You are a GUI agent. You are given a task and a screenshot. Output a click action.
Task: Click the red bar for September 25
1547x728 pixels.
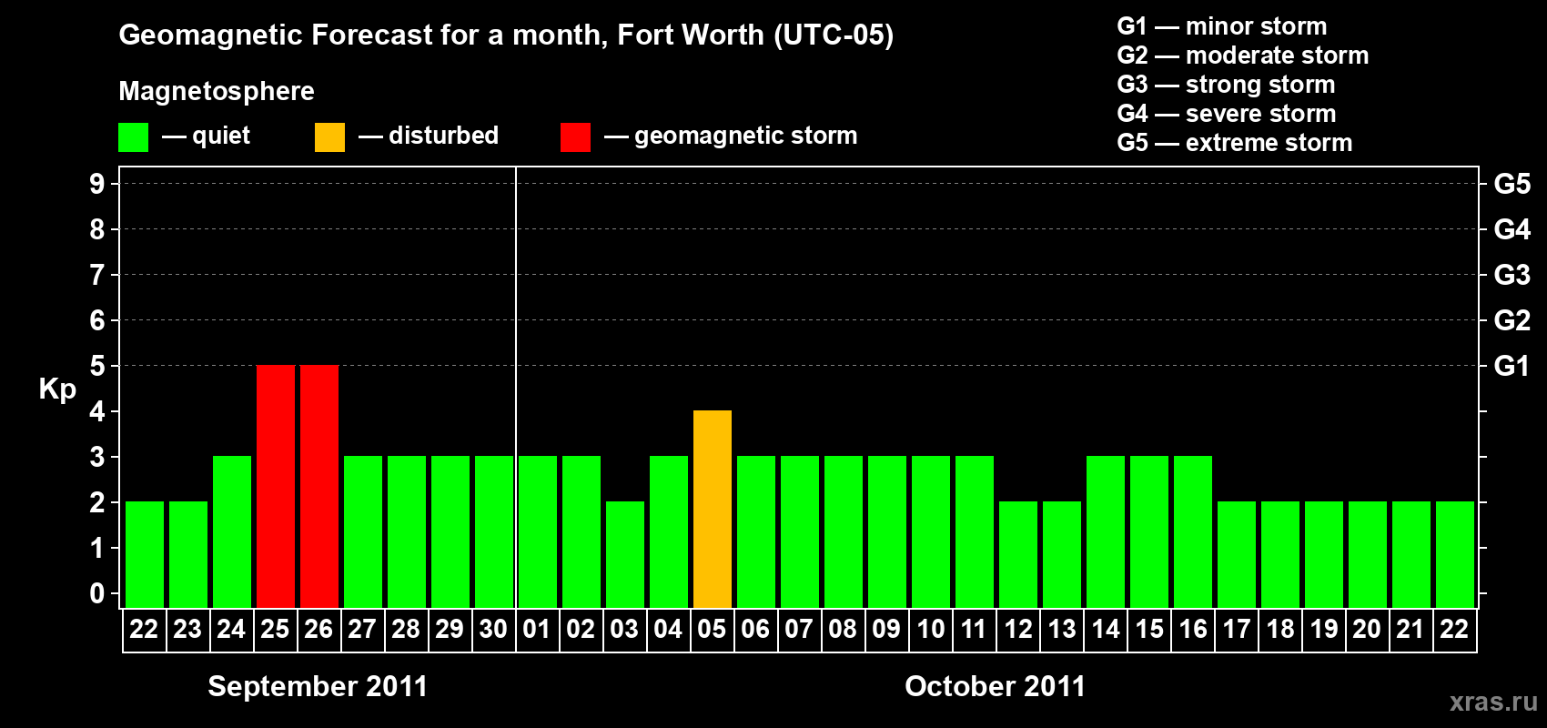click(276, 486)
